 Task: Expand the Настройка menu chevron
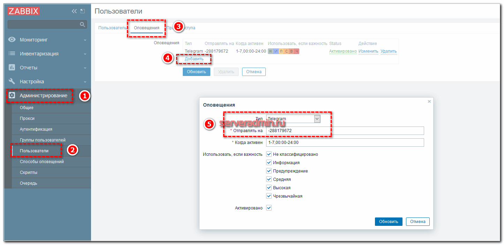(85, 82)
